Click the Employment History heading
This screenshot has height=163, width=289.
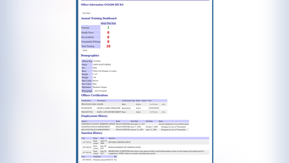(94, 116)
